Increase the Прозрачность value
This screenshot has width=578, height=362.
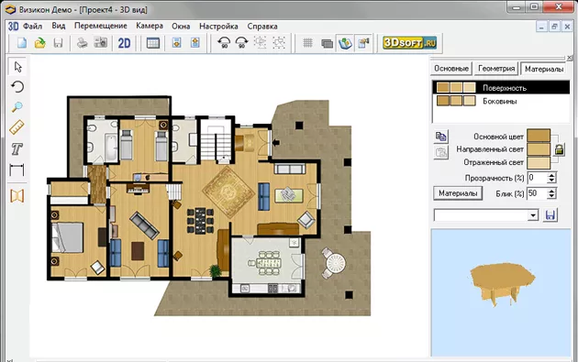click(551, 175)
